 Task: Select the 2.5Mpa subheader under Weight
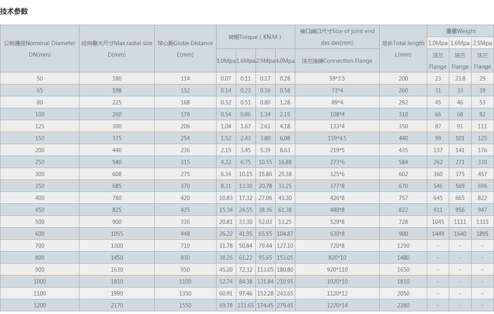click(x=482, y=43)
